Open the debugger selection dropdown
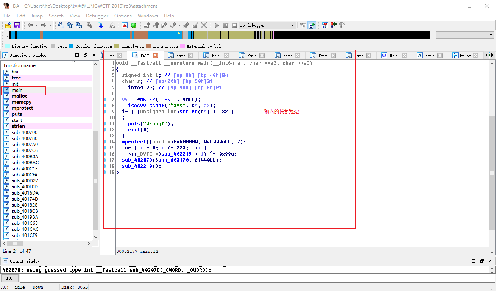Image resolution: width=496 pixels, height=291 pixels. pyautogui.click(x=293, y=25)
